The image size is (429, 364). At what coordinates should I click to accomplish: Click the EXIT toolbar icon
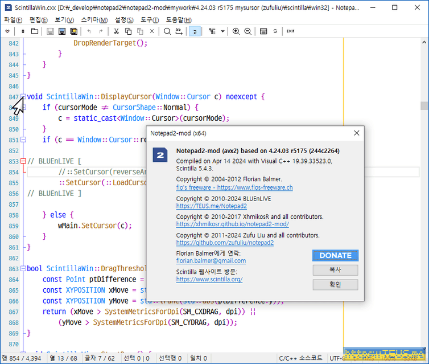tap(290, 31)
